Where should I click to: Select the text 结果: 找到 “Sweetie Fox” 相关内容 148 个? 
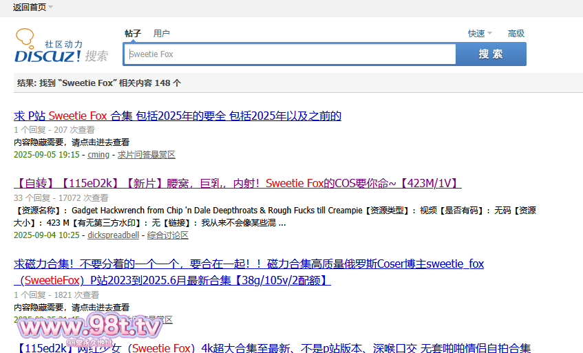[x=99, y=83]
